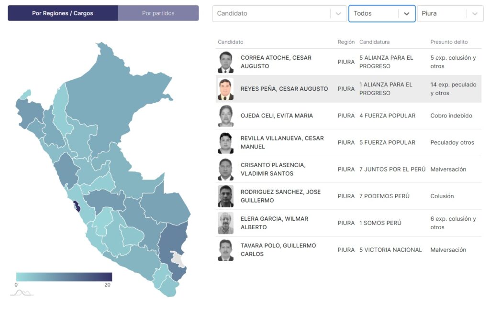Switch to the Por Regiones / Cargos tab

click(x=63, y=13)
